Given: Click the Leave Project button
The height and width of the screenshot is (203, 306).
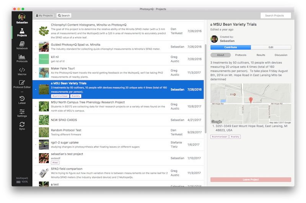Looking at the screenshot, I should click(x=251, y=180).
